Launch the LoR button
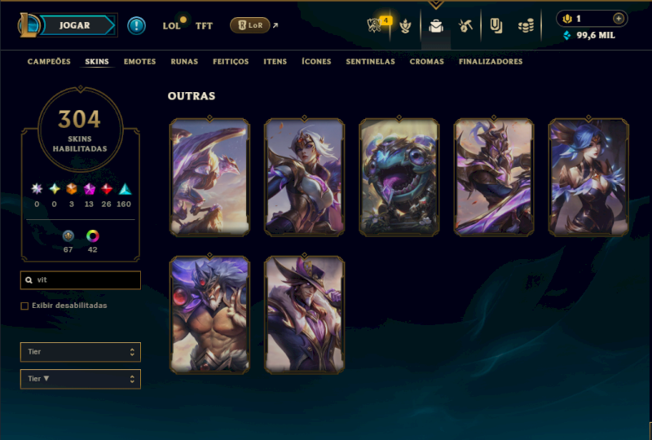 click(250, 25)
